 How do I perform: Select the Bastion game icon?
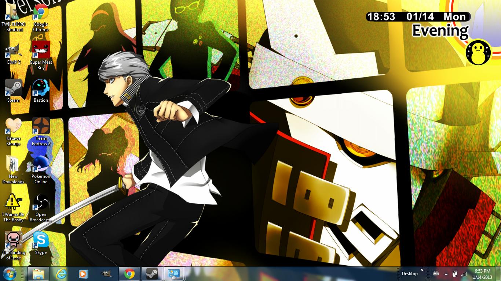(41, 91)
